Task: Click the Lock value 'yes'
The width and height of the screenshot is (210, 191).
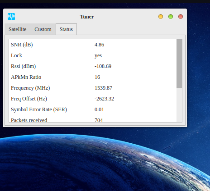Action: [x=98, y=56]
